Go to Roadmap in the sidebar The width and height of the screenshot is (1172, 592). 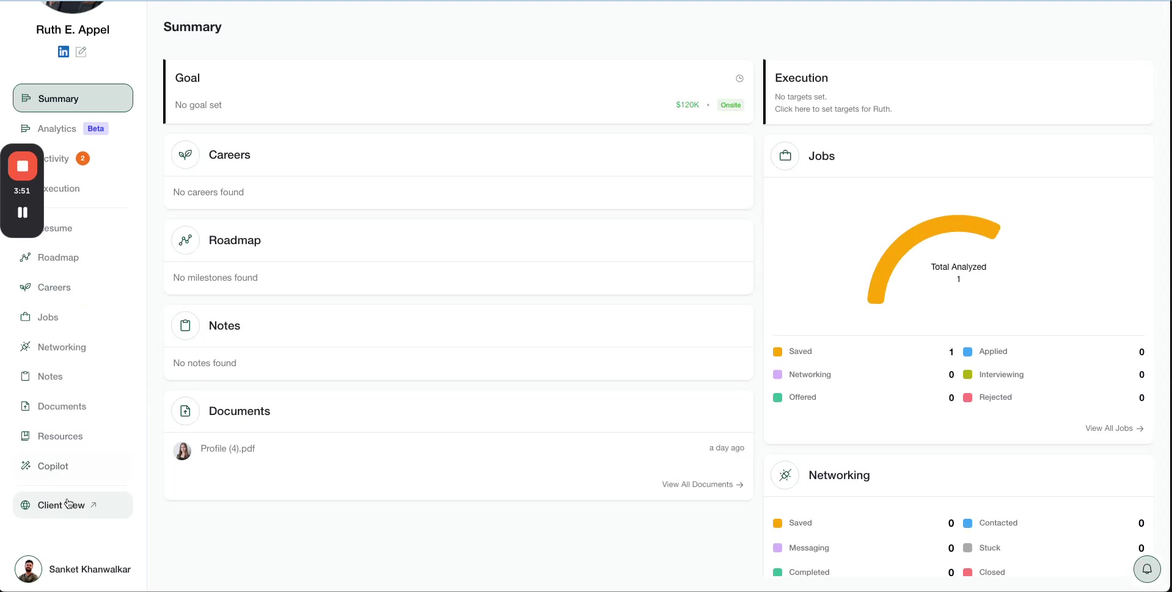click(x=58, y=258)
